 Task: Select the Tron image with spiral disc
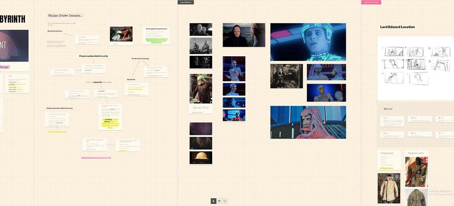[326, 93]
